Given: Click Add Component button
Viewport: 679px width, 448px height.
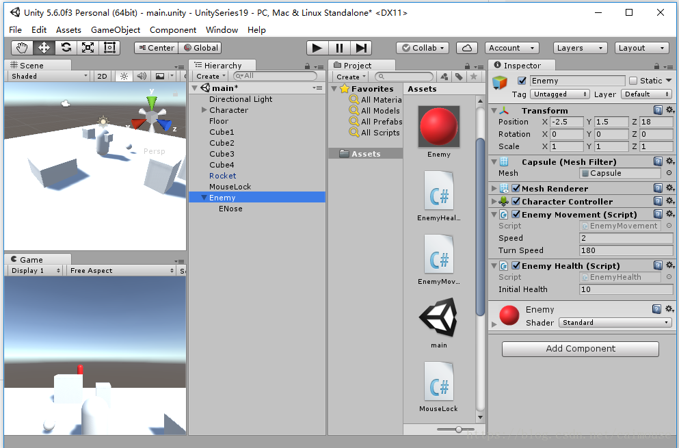Looking at the screenshot, I should tap(581, 349).
